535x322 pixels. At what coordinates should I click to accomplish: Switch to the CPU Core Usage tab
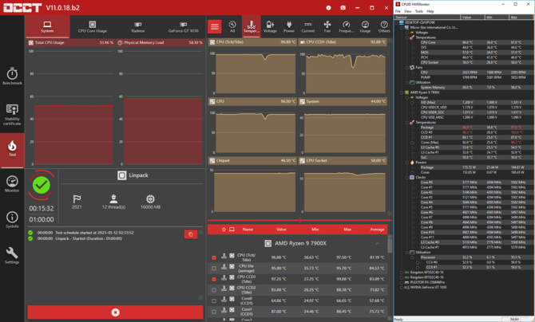[93, 26]
